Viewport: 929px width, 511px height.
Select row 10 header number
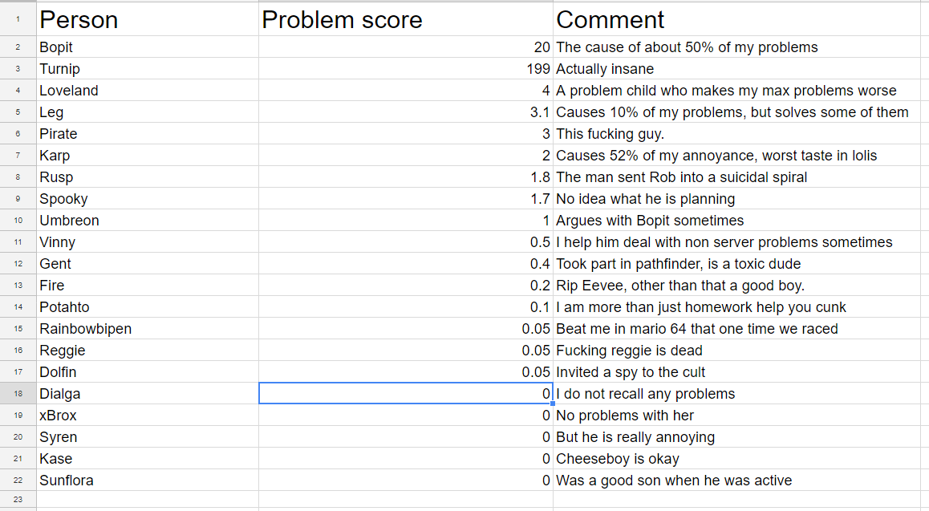point(18,221)
